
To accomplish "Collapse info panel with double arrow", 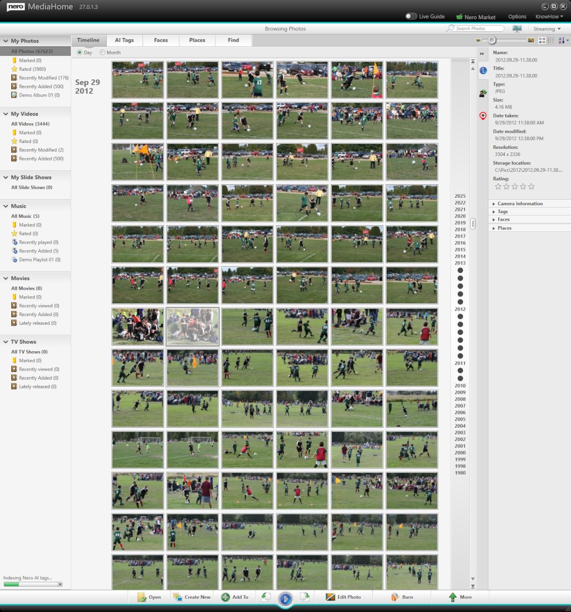I will 482,54.
